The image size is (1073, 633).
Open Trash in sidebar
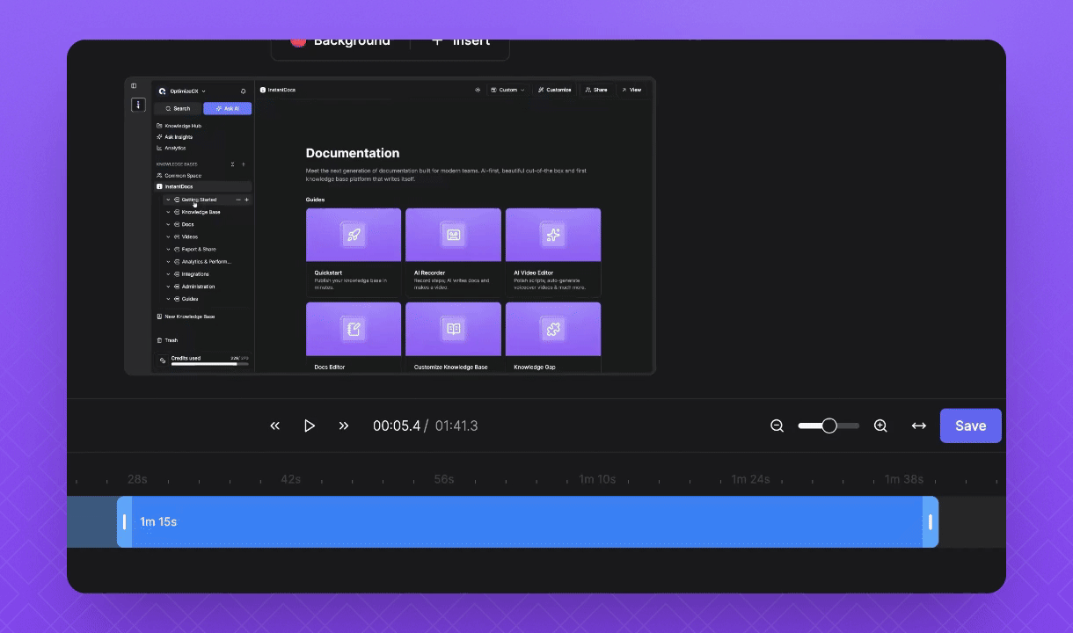pyautogui.click(x=167, y=340)
